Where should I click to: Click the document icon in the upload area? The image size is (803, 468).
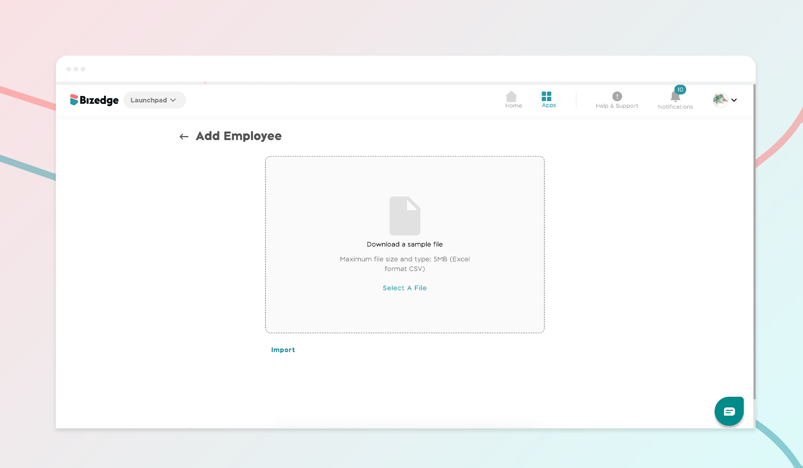(x=405, y=216)
